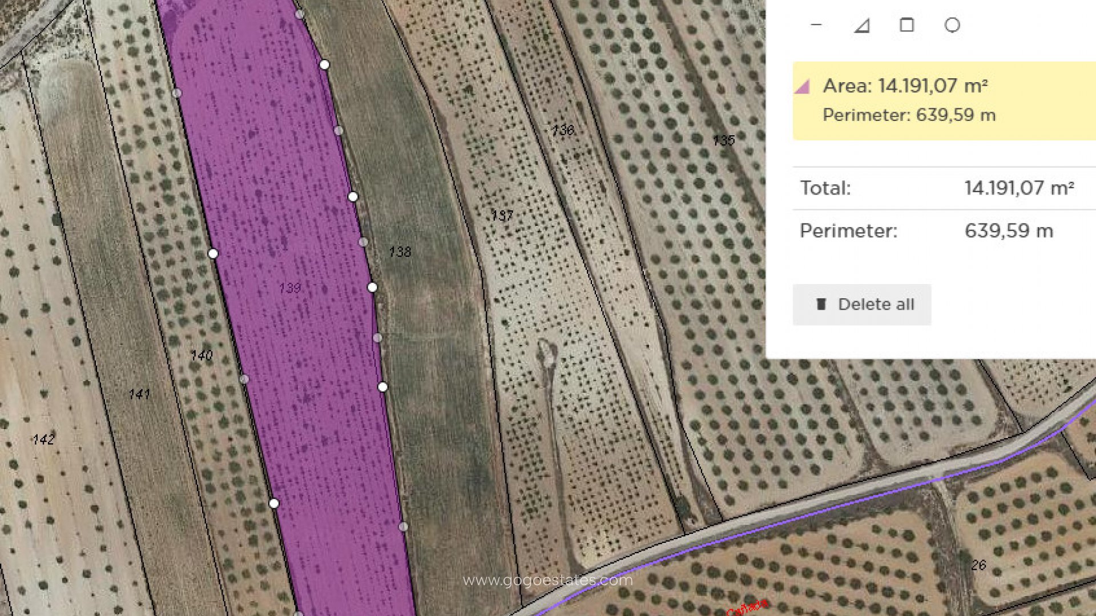
Task: Click the www.gogoestates.com watermark link
Action: click(x=547, y=581)
